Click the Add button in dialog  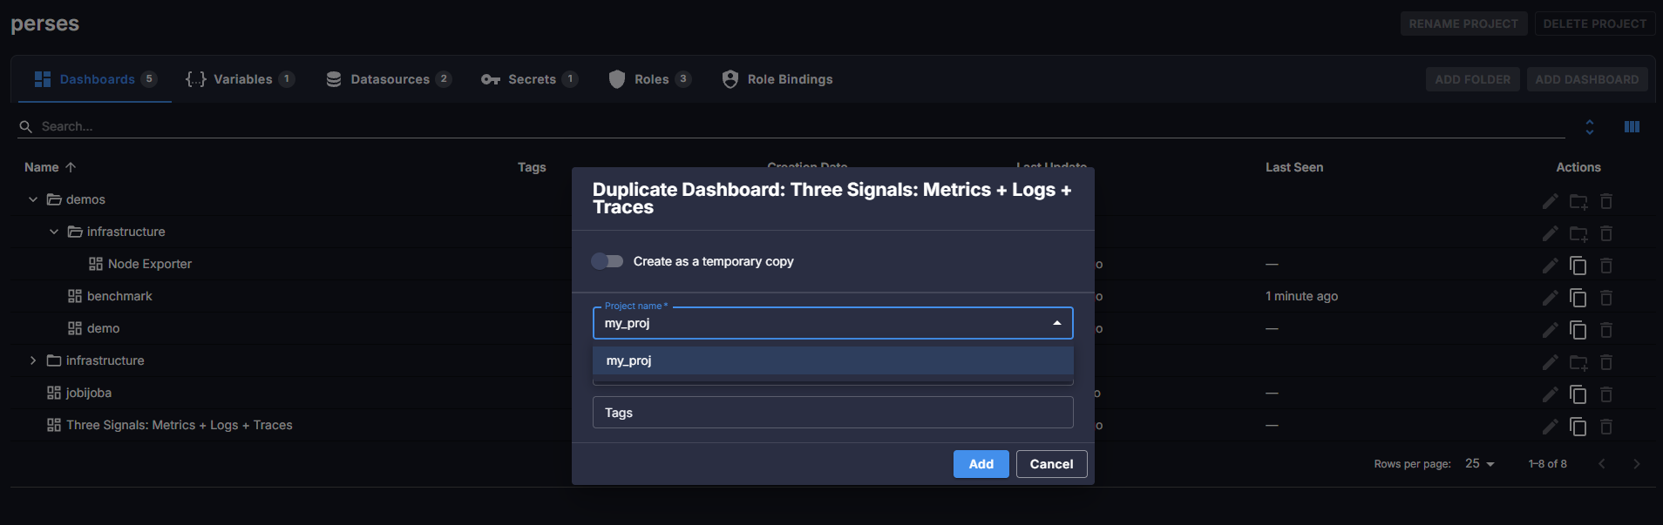coord(981,464)
